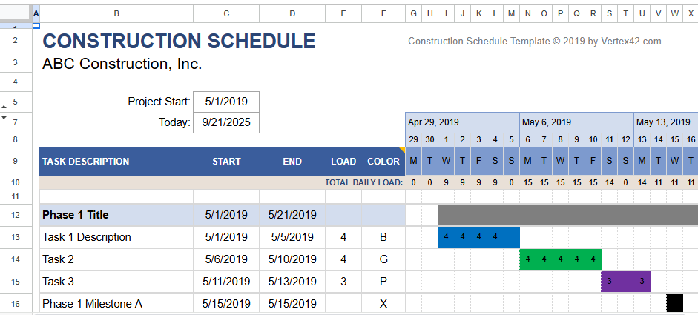Click the blue Task 1 Gantt bar
Screen dimensions: 698x315
[478, 237]
